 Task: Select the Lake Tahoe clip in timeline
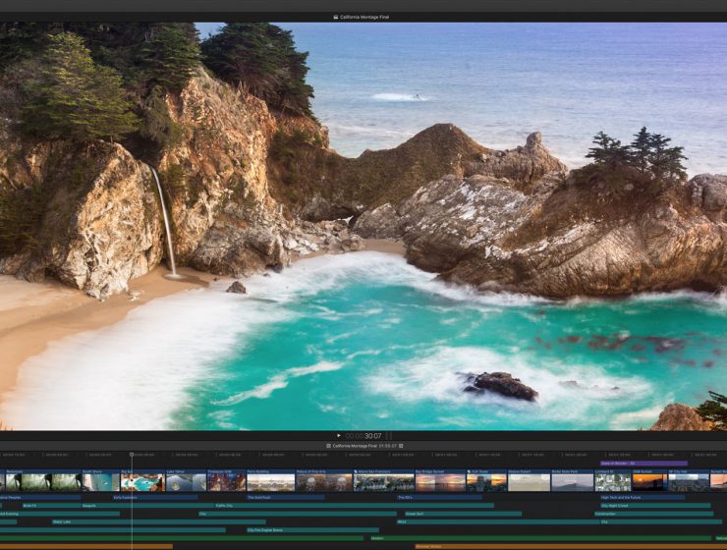185,482
